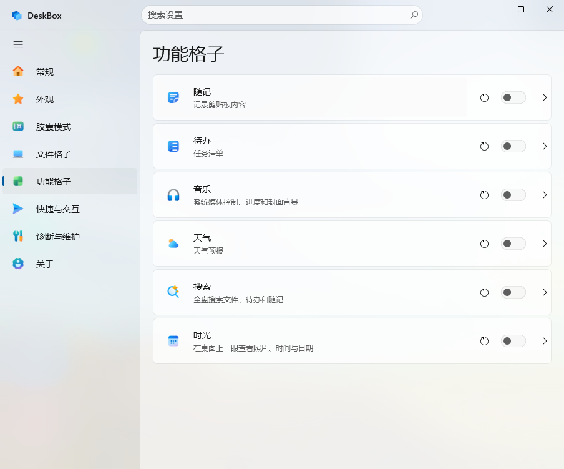The height and width of the screenshot is (469, 564).
Task: Open the 关于 page
Action: tap(70, 264)
